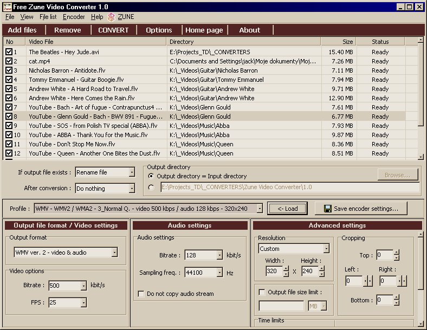
Task: Click the <- Load profile button
Action: [x=287, y=209]
